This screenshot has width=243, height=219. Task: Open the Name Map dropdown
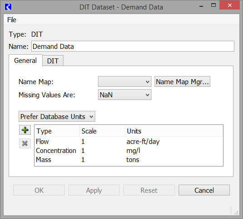tap(124, 81)
